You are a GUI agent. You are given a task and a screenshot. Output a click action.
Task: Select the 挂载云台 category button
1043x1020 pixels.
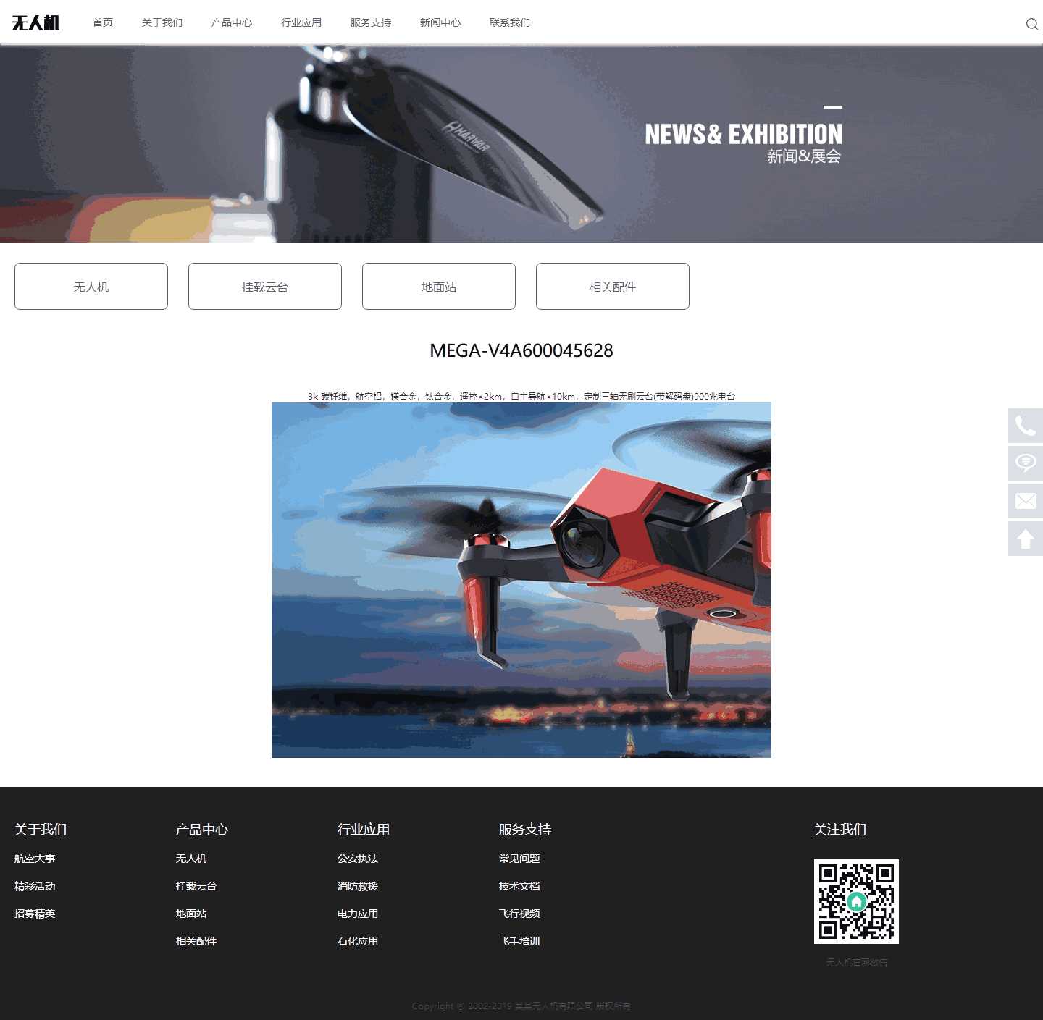pyautogui.click(x=265, y=287)
